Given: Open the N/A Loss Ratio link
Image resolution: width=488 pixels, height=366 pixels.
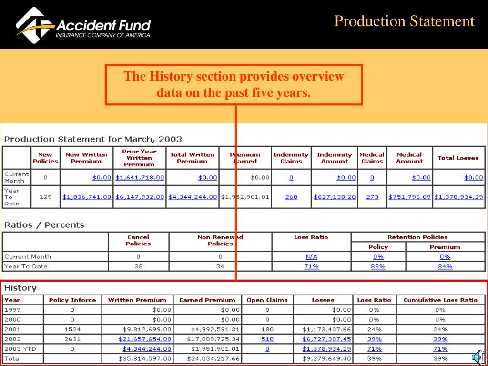Looking at the screenshot, I should point(311,257).
